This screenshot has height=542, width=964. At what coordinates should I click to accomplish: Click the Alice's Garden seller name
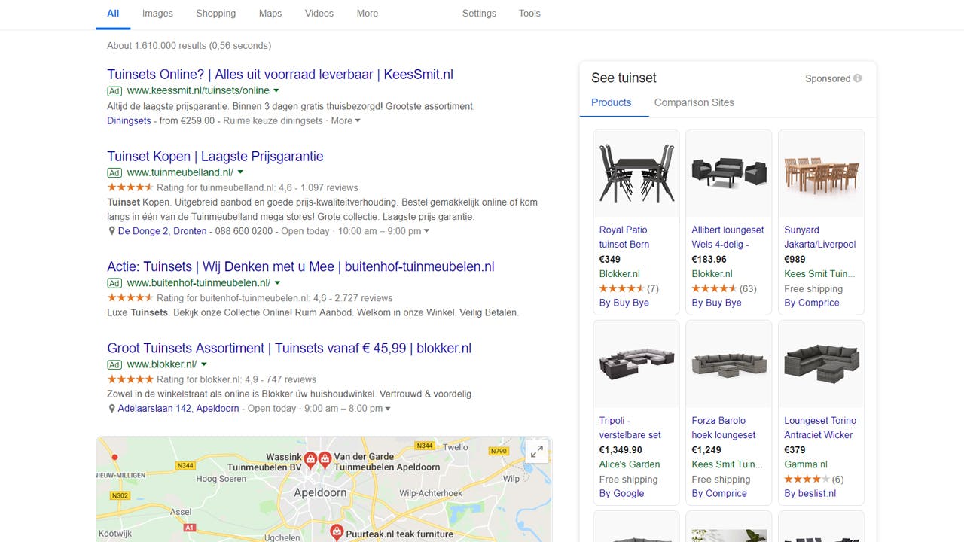coord(630,464)
